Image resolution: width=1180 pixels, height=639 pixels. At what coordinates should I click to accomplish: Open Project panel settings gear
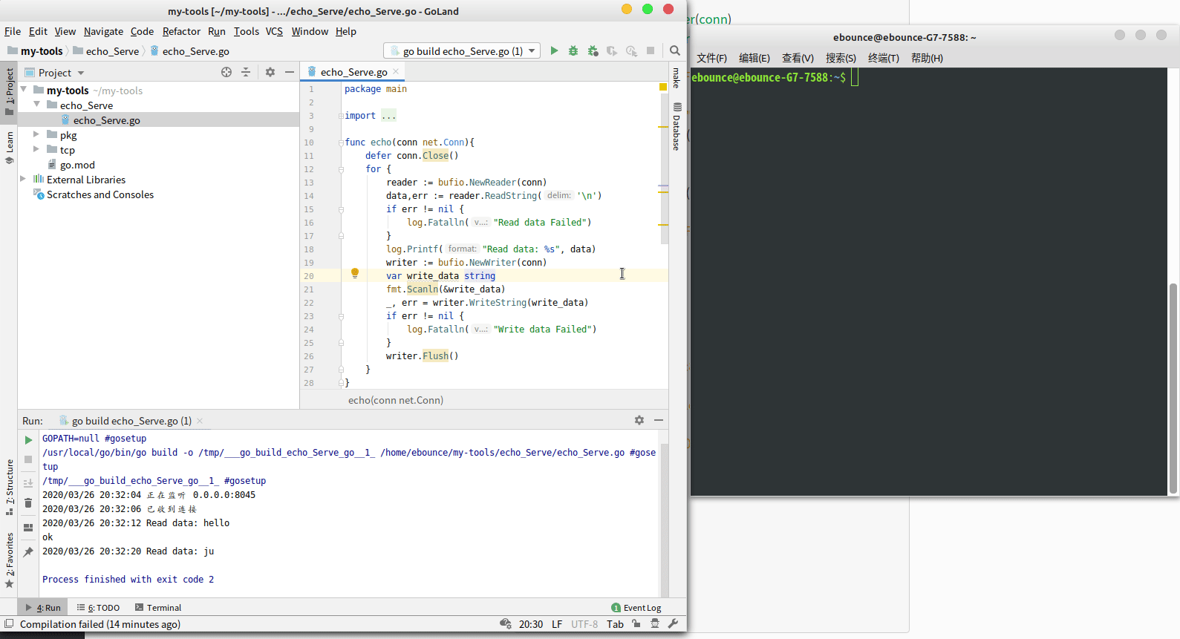tap(270, 72)
